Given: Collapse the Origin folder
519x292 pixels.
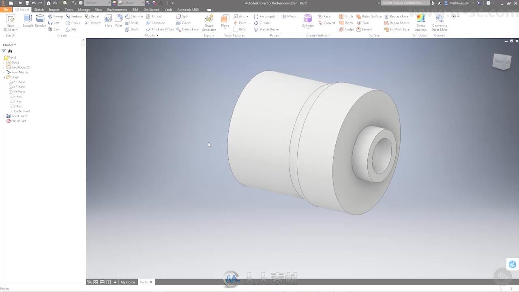Looking at the screenshot, I should click(4, 77).
